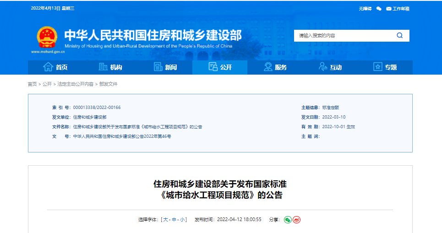This screenshot has width=442, height=233.
Task: Click the search magnifier icon
Action: pyautogui.click(x=399, y=36)
